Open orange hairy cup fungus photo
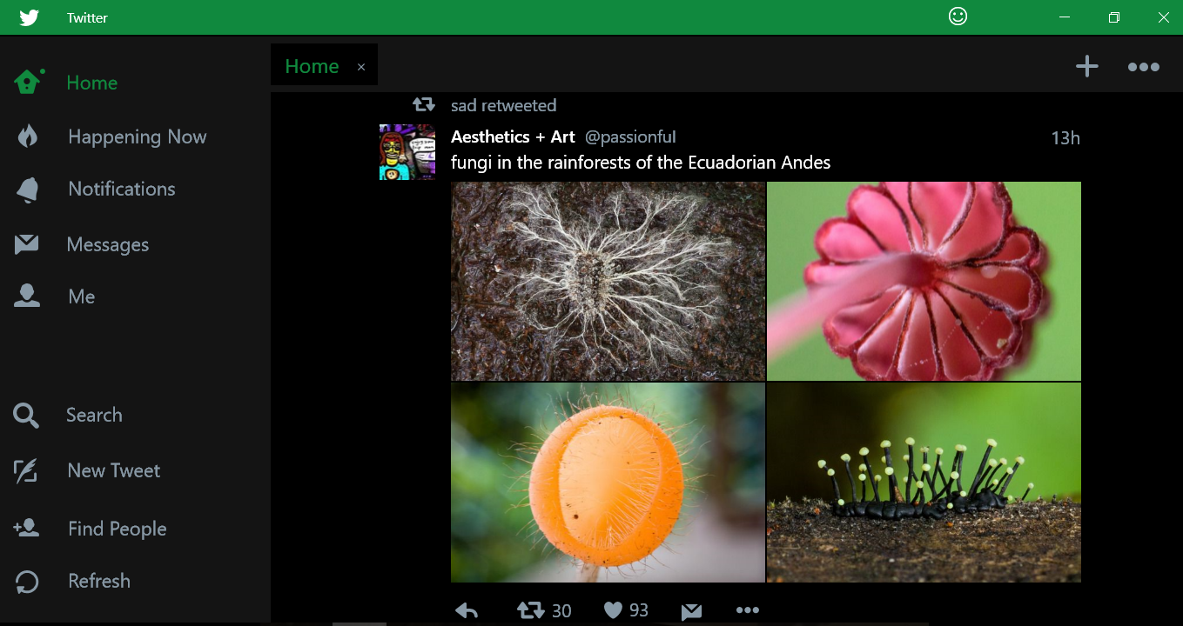 pyautogui.click(x=608, y=483)
